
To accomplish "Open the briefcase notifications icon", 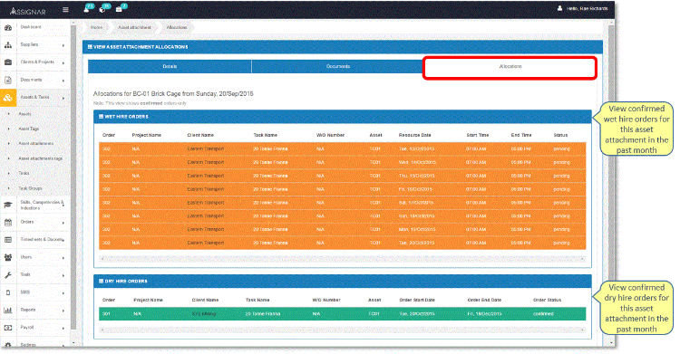I will tap(119, 9).
